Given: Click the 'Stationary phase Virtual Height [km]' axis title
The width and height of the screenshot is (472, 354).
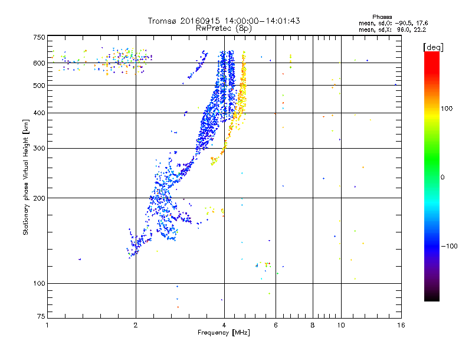Looking at the screenshot, I should pos(26,178).
